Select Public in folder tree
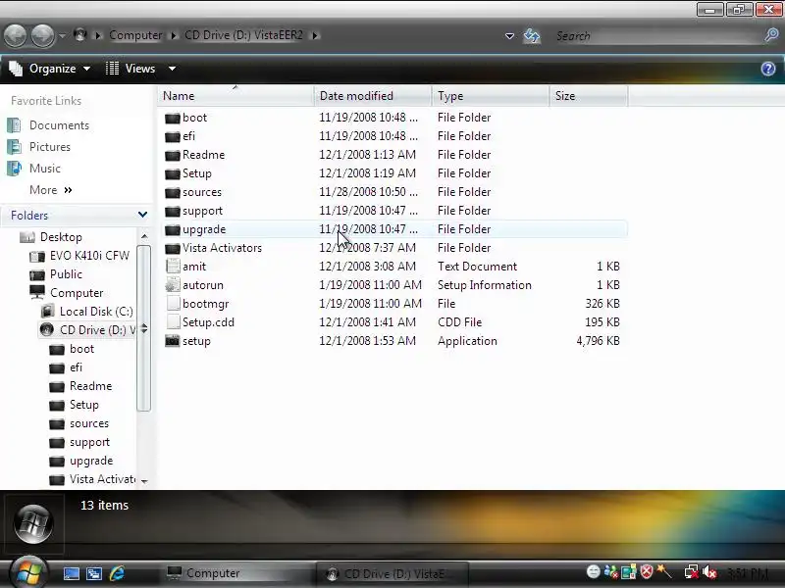This screenshot has height=588, width=785. point(66,274)
